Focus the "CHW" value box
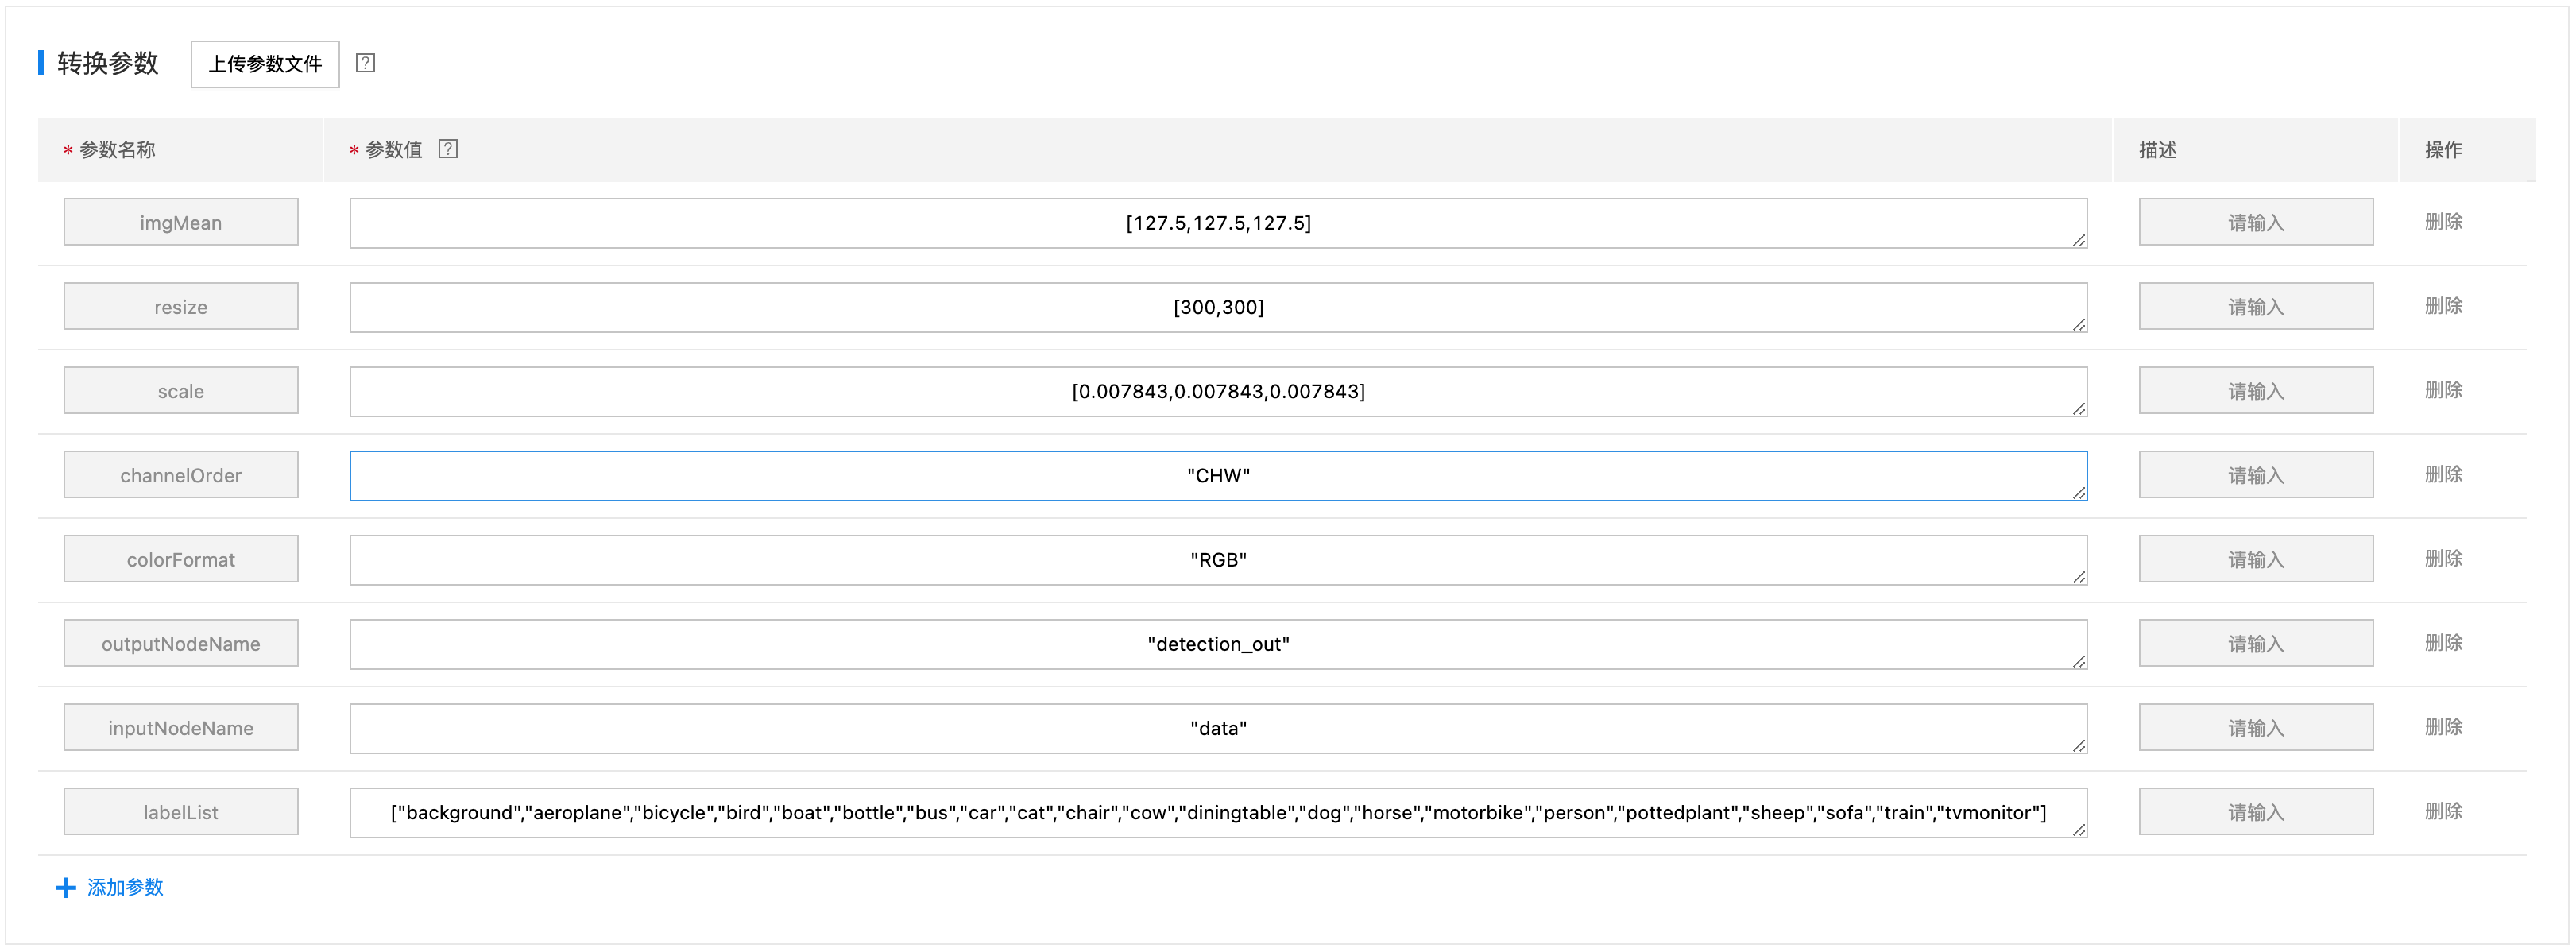Image resolution: width=2576 pixels, height=952 pixels. click(x=1218, y=476)
